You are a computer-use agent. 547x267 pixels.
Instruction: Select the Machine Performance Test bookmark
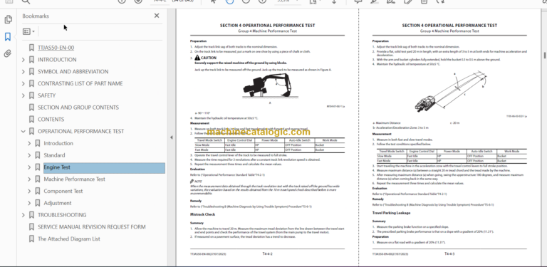(x=74, y=179)
